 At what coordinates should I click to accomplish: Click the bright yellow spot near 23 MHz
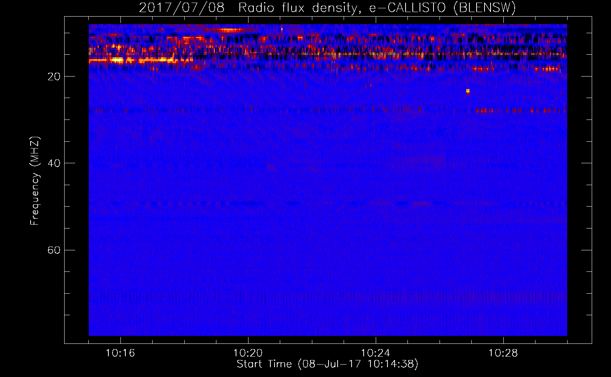click(x=468, y=91)
